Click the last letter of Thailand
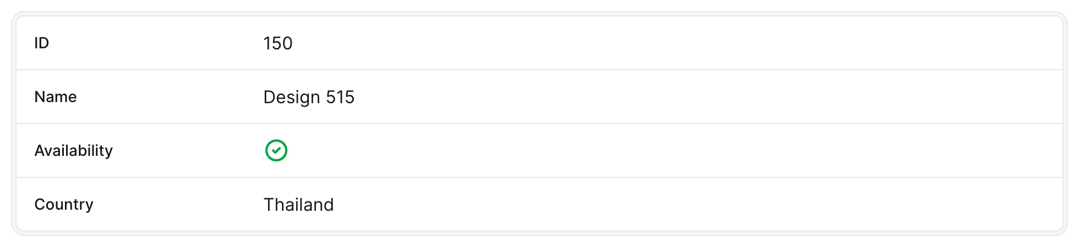Screen dimensions: 1079x247 point(329,204)
